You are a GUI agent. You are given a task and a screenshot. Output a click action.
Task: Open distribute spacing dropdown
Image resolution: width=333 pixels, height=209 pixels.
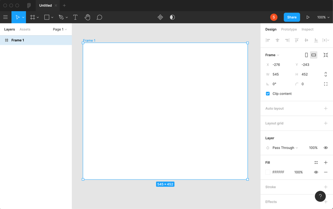point(326,40)
